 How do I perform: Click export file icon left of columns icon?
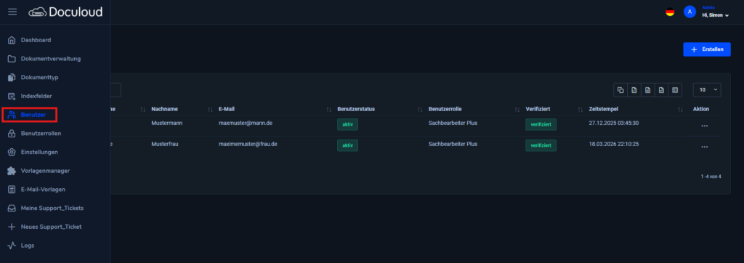tap(661, 89)
